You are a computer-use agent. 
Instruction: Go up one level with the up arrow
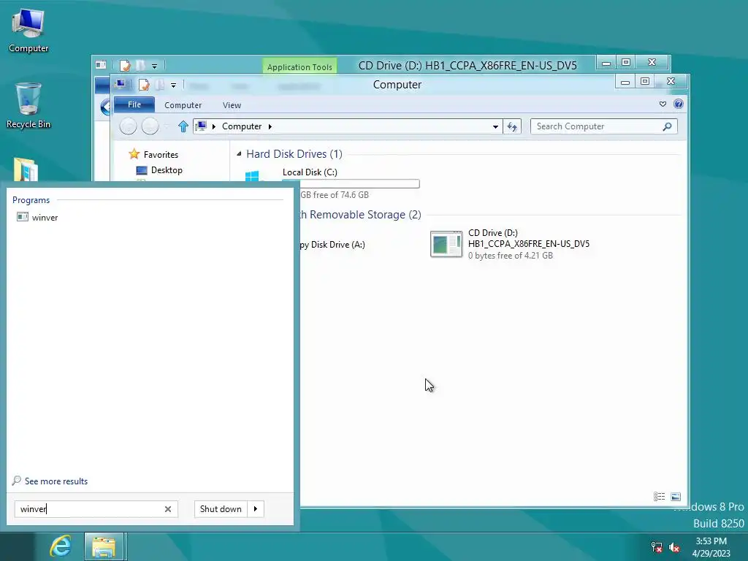[183, 126]
